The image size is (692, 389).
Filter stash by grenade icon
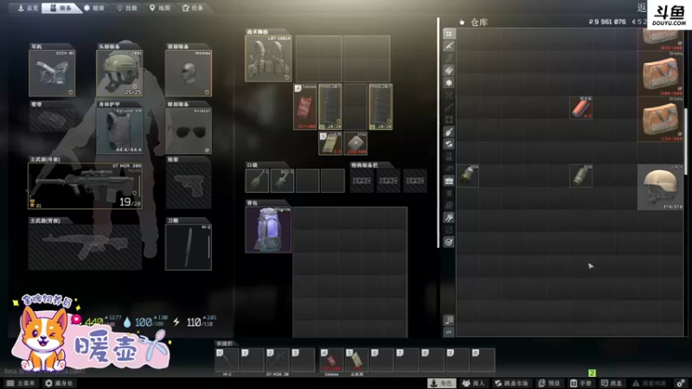click(x=449, y=131)
